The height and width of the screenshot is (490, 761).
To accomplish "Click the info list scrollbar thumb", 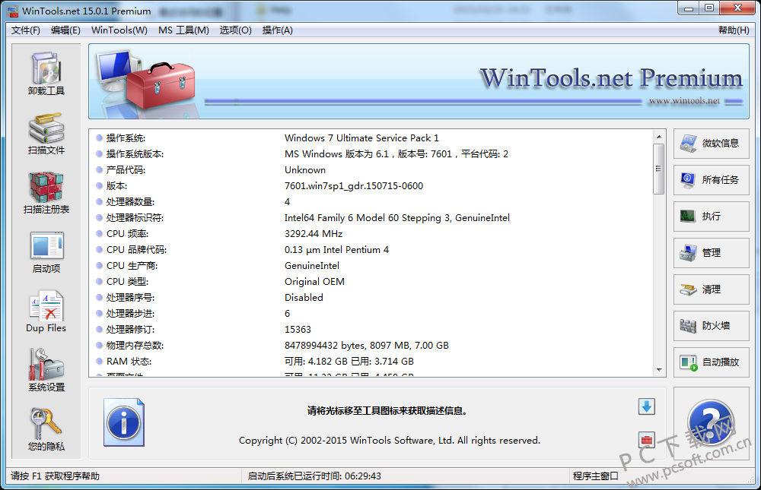I will (x=659, y=169).
